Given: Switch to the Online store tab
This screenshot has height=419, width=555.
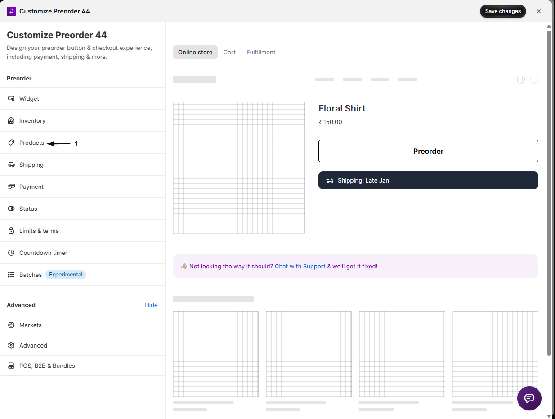Looking at the screenshot, I should point(195,52).
